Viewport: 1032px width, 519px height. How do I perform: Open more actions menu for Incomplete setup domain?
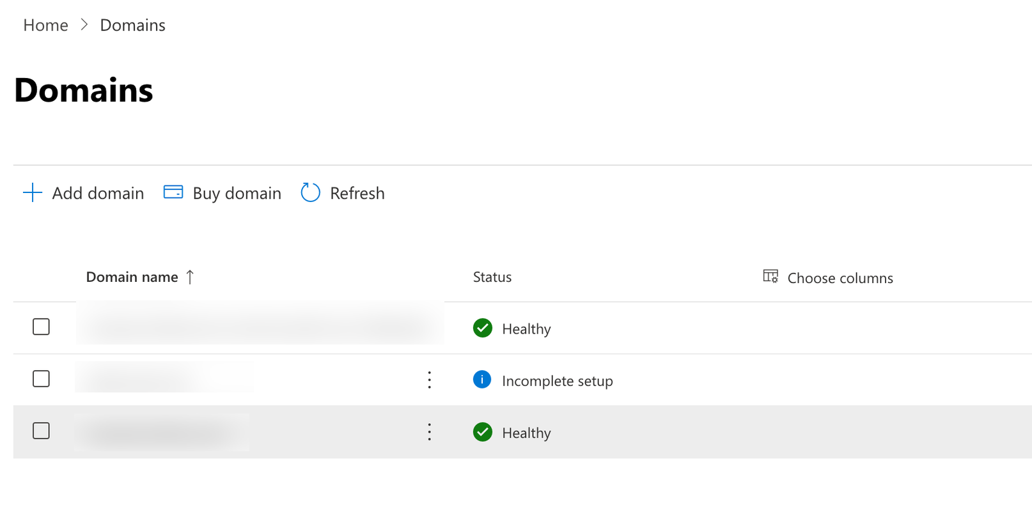click(x=429, y=380)
